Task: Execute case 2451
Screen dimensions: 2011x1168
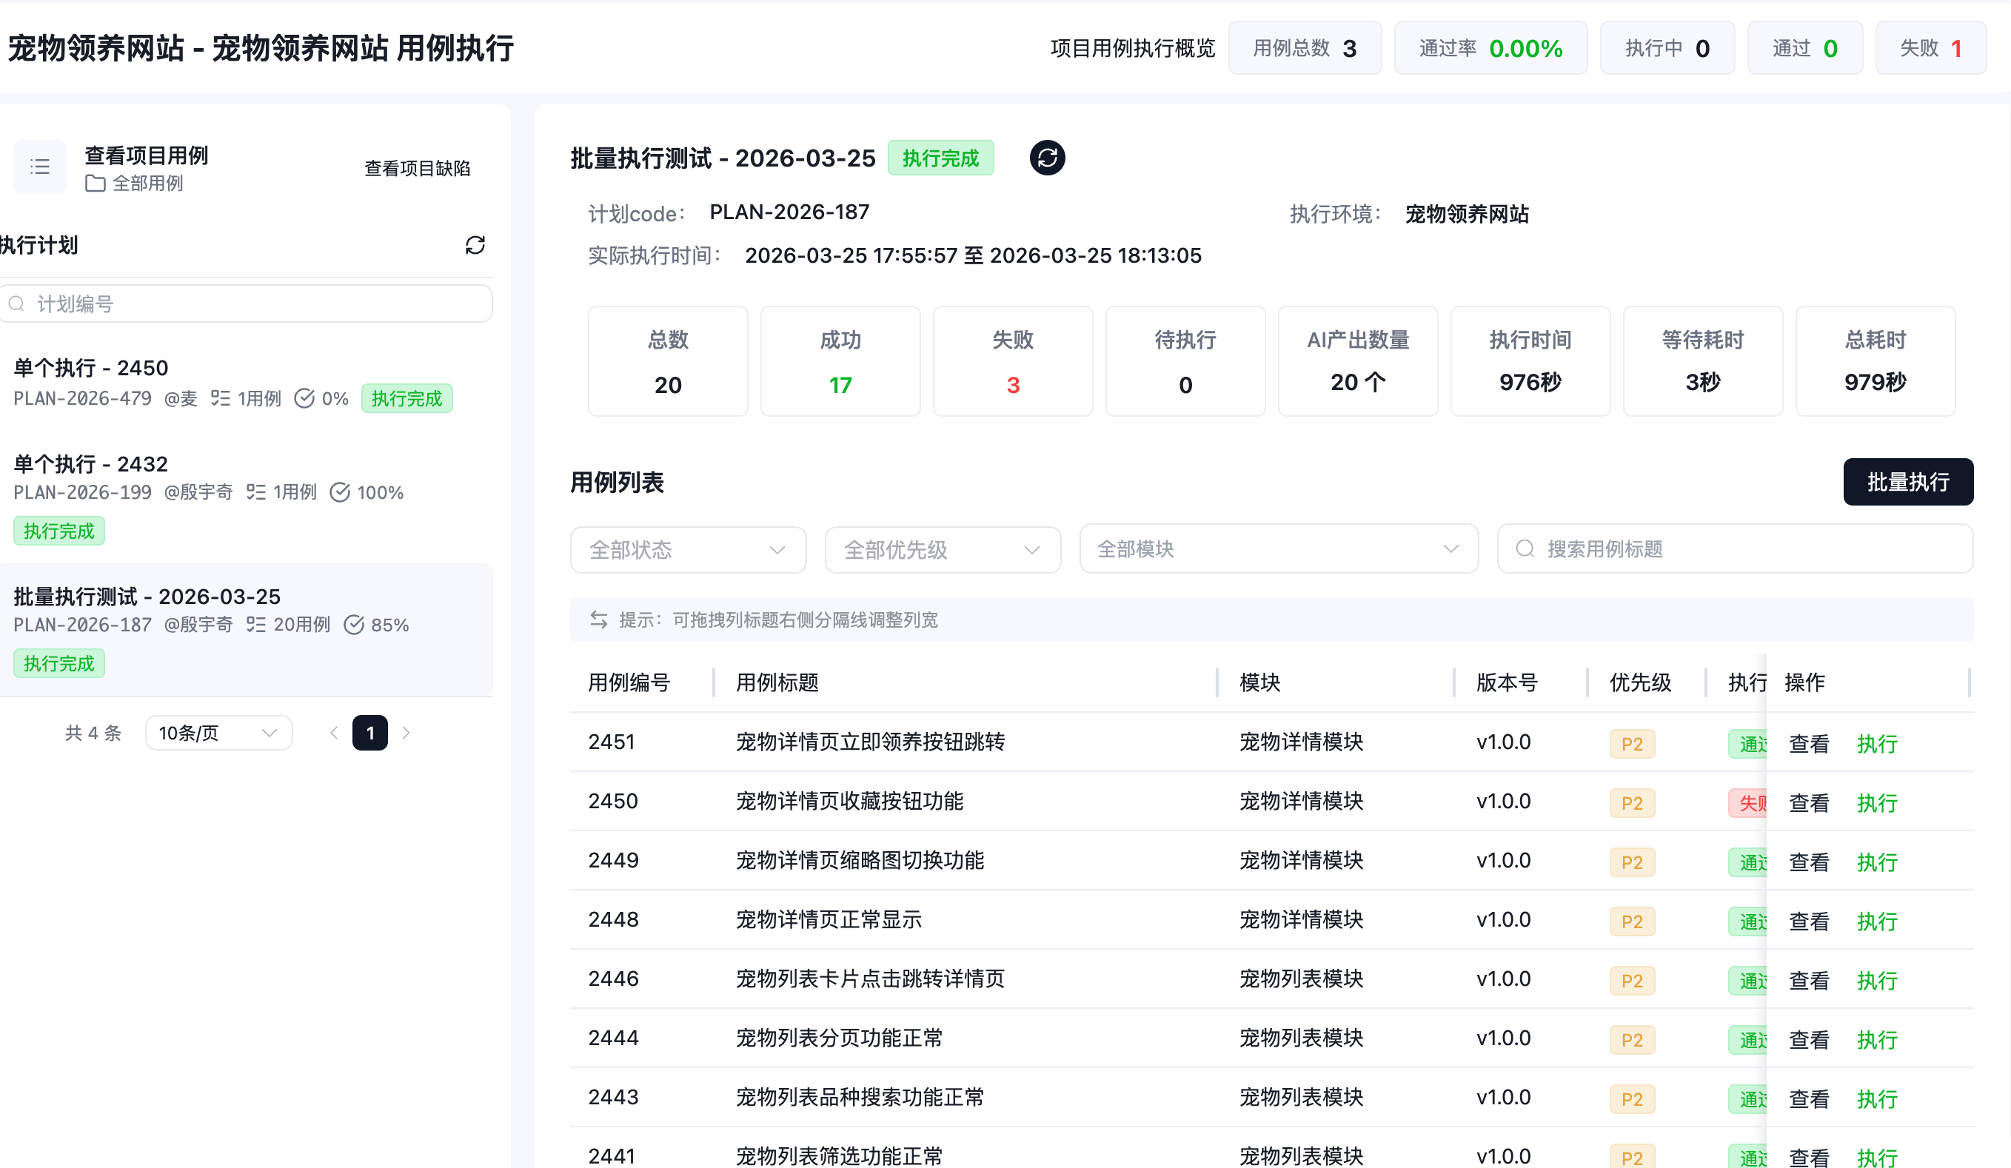Action: [1876, 744]
